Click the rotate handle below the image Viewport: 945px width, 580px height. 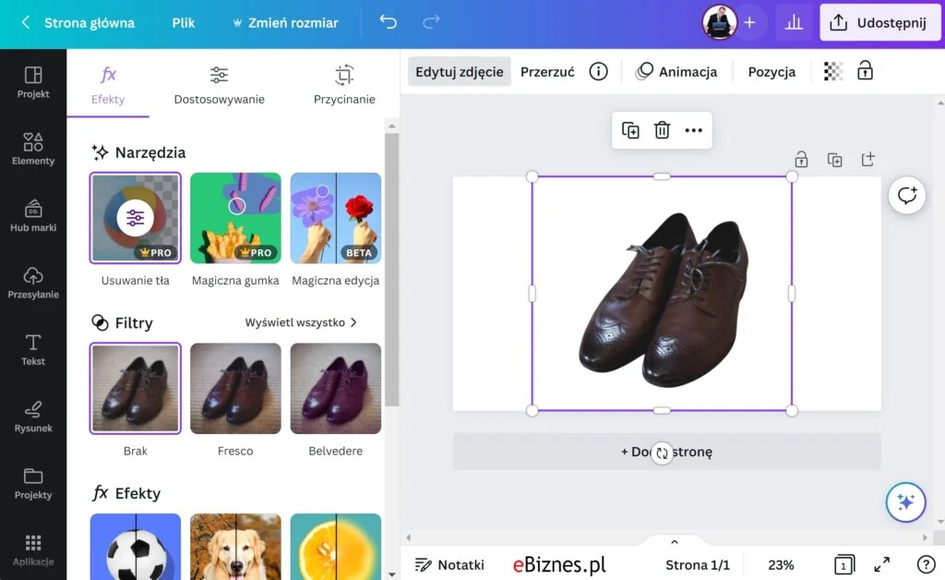coord(662,453)
